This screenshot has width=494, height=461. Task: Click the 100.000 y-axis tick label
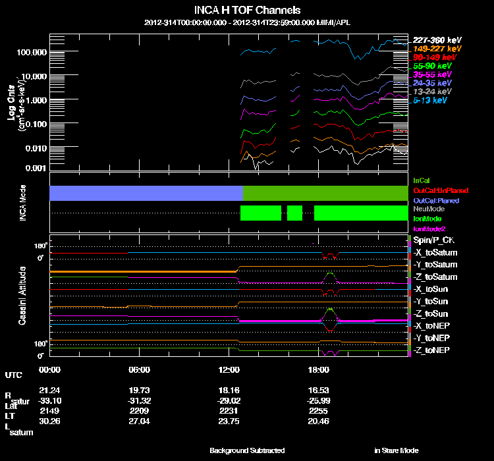32,52
